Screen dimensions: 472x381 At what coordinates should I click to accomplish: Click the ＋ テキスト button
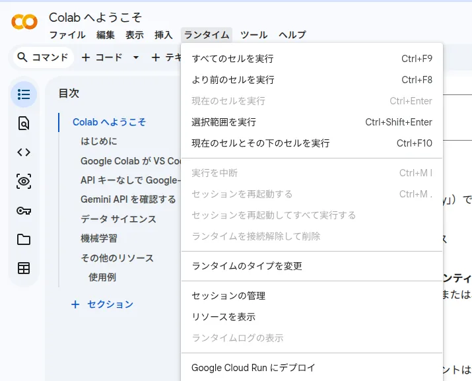(x=166, y=57)
